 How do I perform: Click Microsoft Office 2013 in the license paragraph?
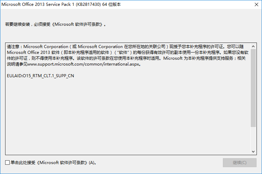(28, 53)
